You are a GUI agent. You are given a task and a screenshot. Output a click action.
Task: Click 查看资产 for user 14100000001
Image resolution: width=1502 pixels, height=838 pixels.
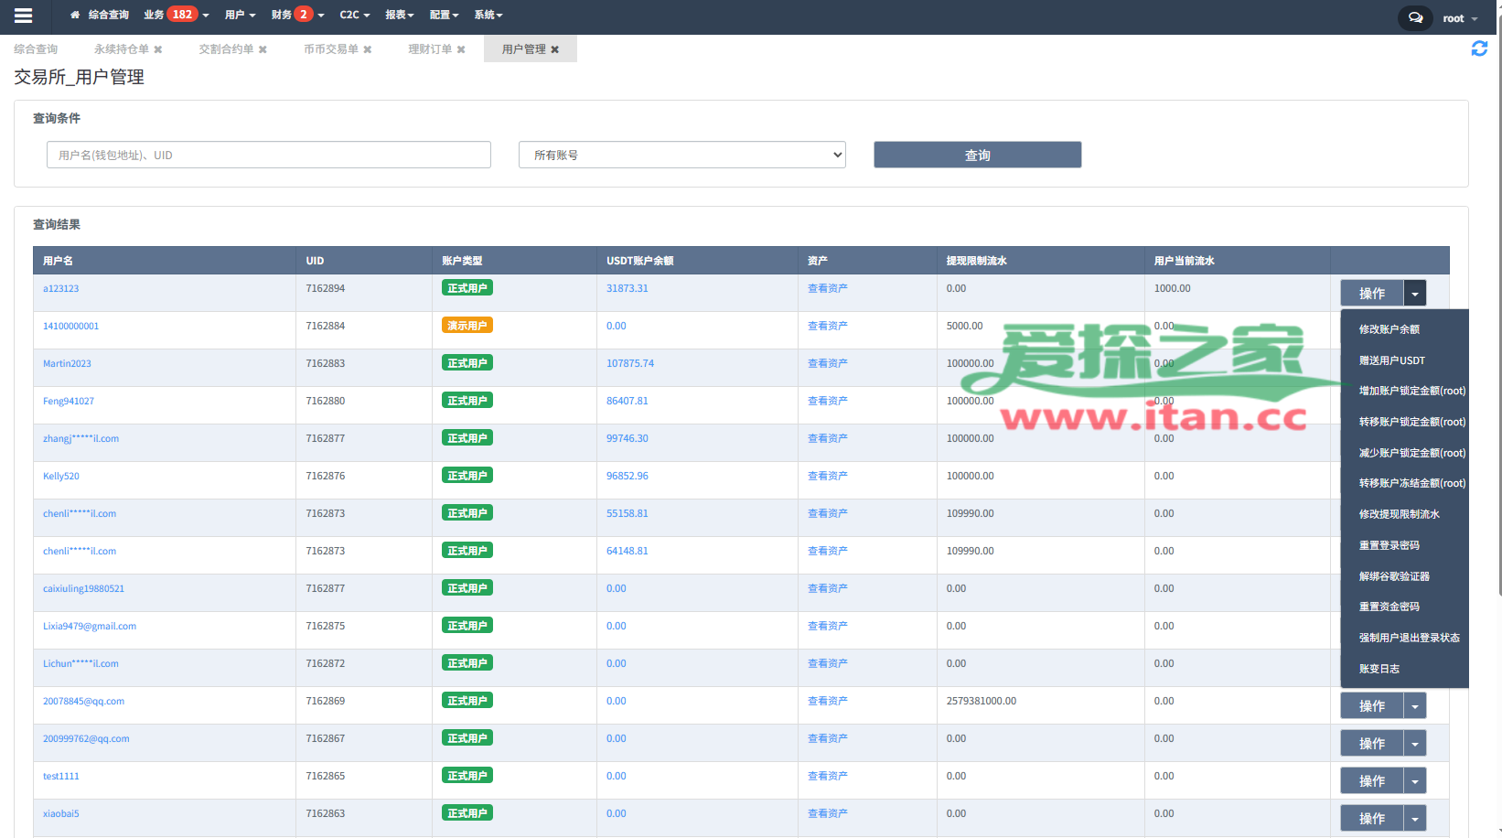click(827, 326)
